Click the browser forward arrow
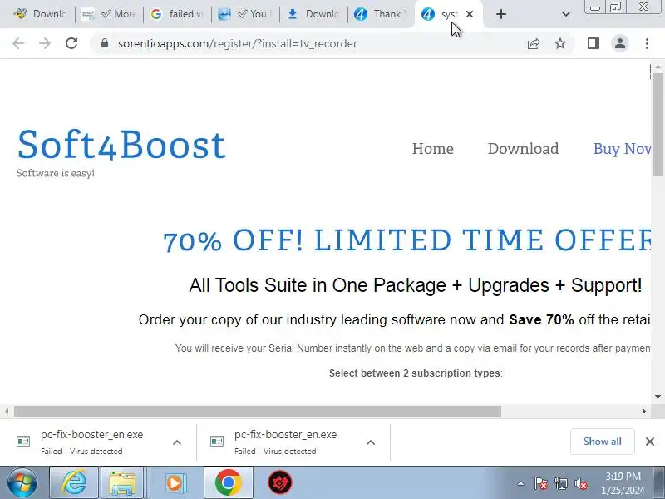This screenshot has width=665, height=499. point(45,43)
